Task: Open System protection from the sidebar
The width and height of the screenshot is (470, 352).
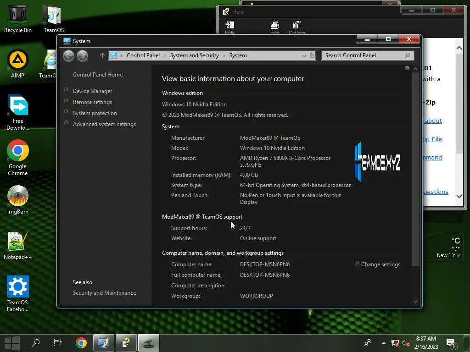Action: (95, 113)
